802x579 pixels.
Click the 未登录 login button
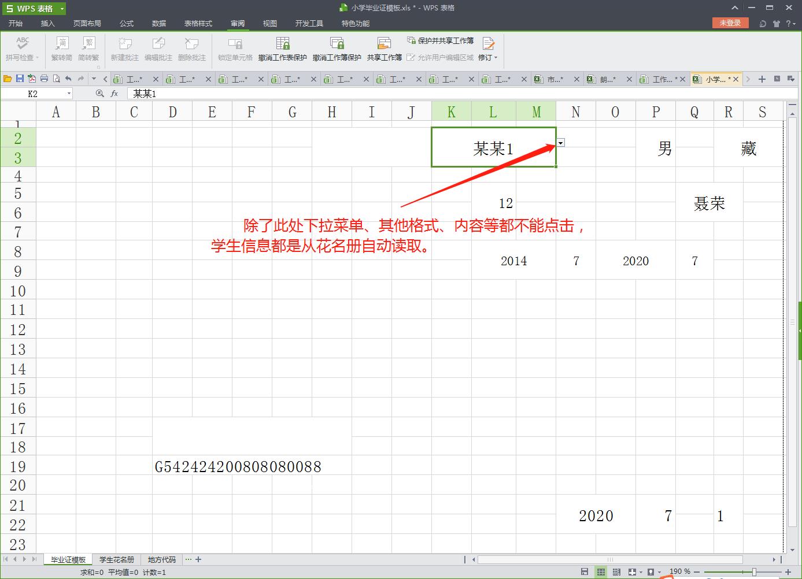730,23
